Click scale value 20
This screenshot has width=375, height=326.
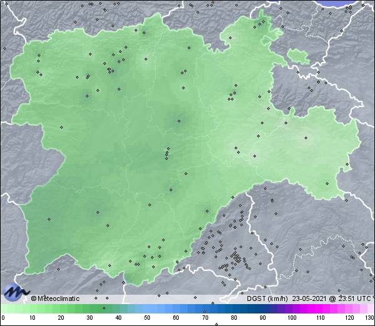point(61,318)
